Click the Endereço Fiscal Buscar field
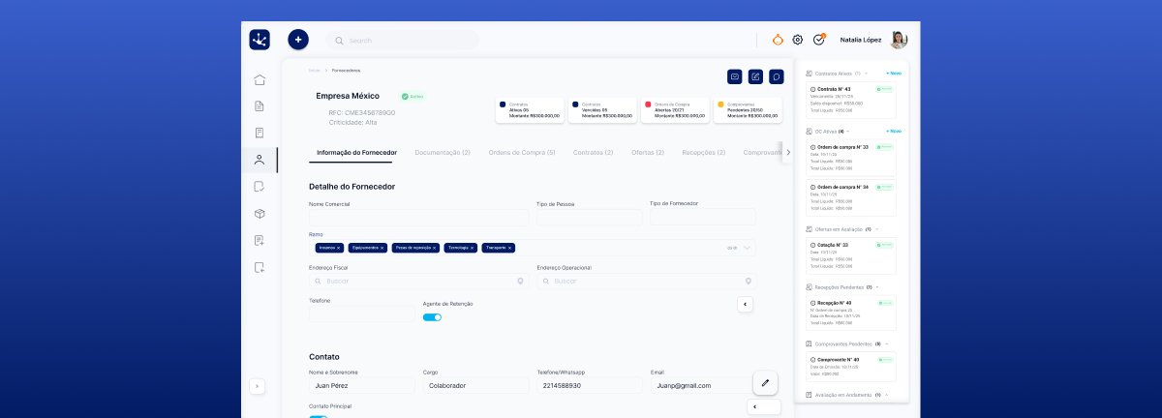1162x418 pixels. [x=418, y=281]
